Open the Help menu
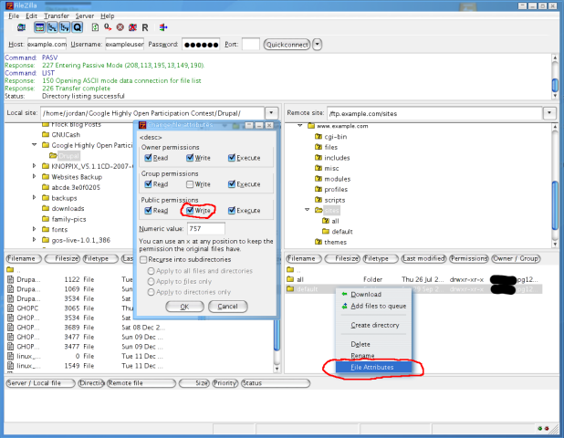The width and height of the screenshot is (564, 438). (107, 16)
